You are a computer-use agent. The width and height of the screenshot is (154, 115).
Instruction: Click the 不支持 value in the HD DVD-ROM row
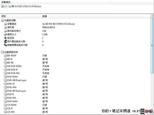pos(46,66)
